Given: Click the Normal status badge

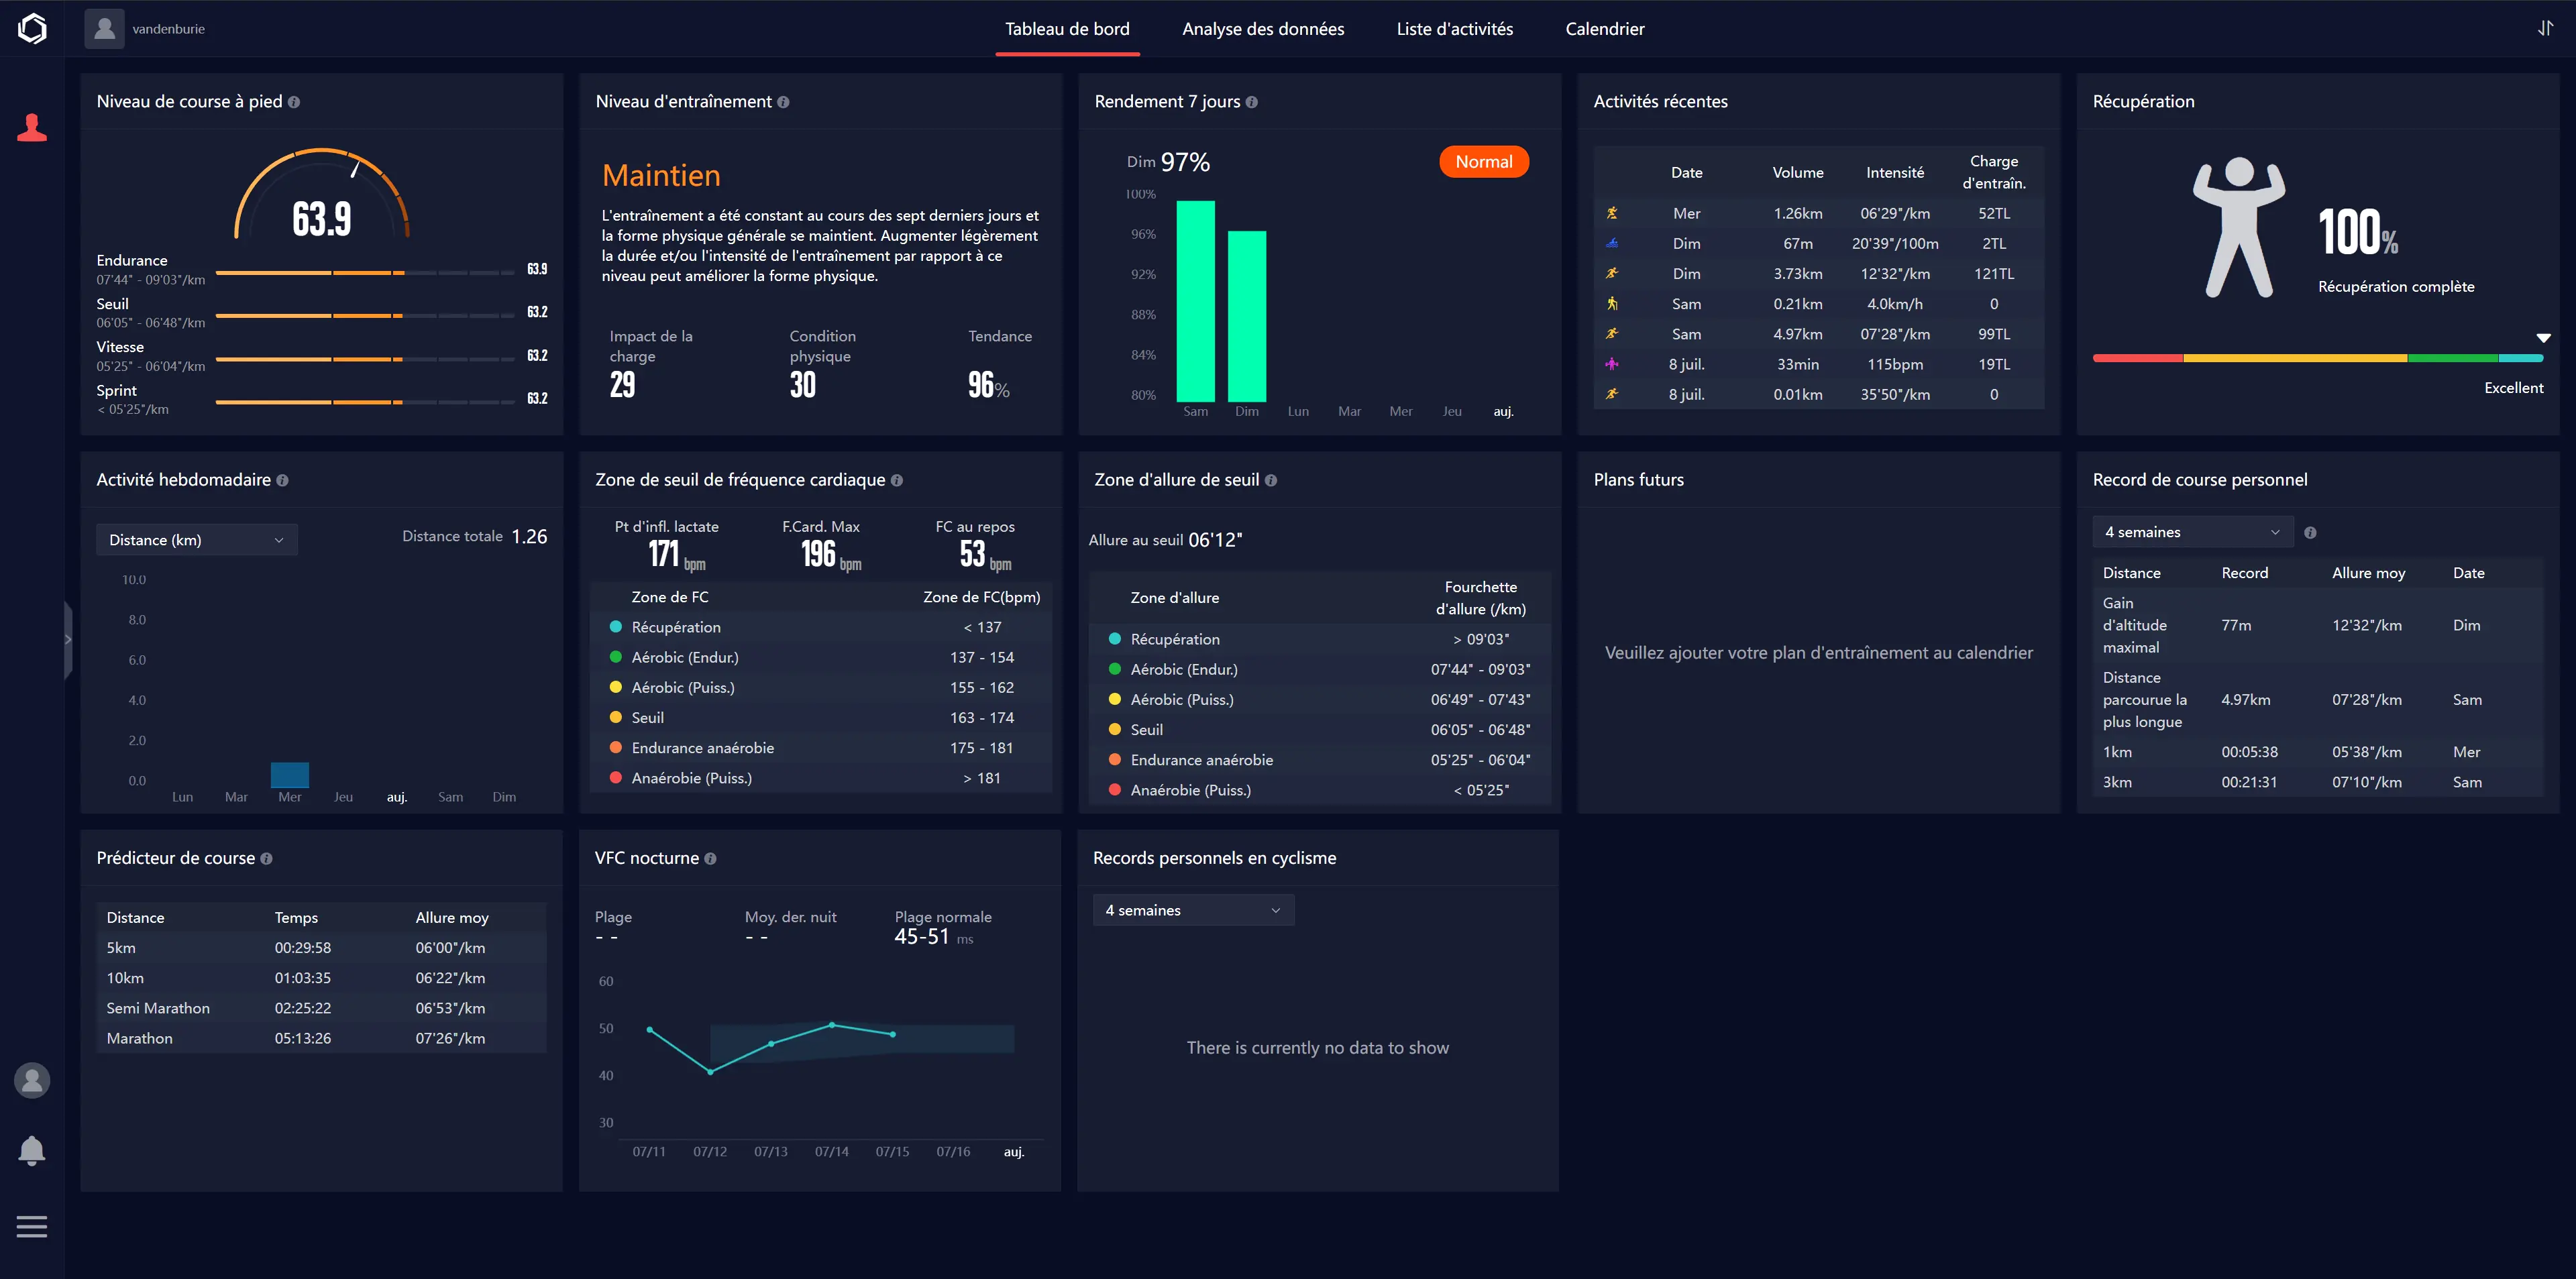Looking at the screenshot, I should point(1484,162).
